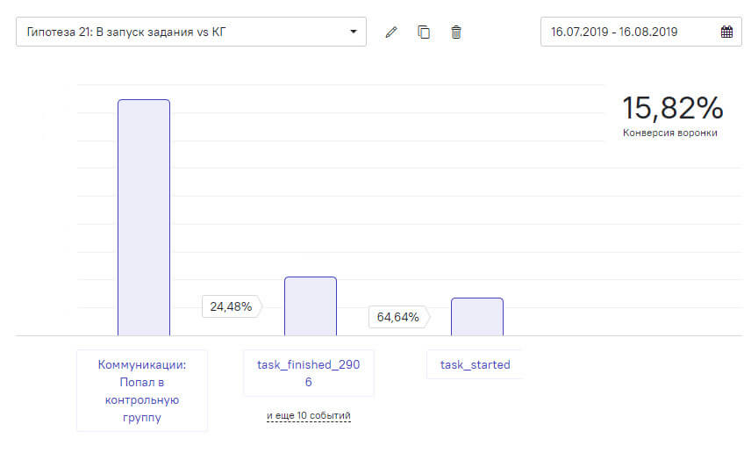Click the 'Конверсия воронки' caption
The image size is (751, 453).
[670, 133]
